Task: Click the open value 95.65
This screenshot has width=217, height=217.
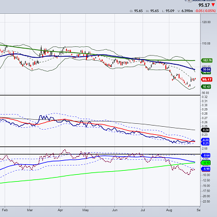Action: pos(139,11)
